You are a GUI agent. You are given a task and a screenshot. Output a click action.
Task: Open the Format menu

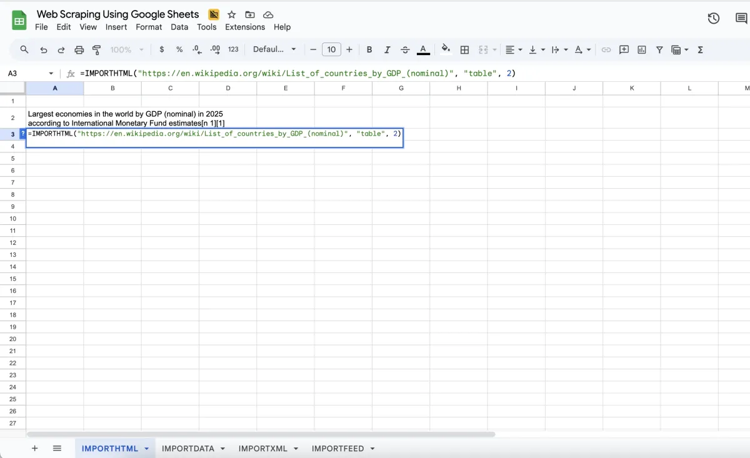(149, 27)
